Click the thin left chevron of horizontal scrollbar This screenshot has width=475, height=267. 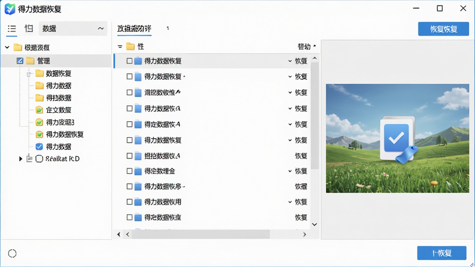[128, 234]
